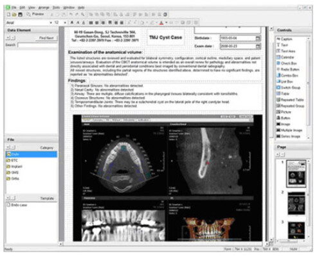Open the Exam date calendar dropdown

(x=258, y=46)
